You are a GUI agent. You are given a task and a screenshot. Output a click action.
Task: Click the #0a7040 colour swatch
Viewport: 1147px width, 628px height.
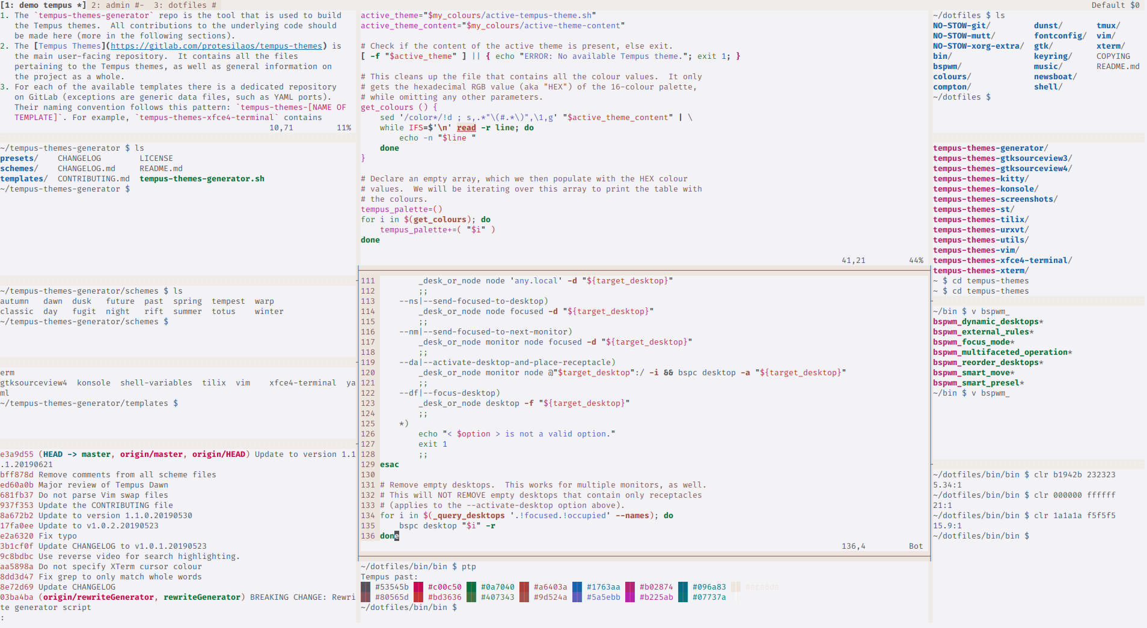click(x=471, y=587)
